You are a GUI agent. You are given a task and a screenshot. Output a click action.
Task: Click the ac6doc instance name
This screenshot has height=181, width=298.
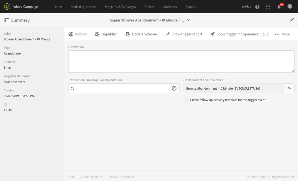(246, 7)
